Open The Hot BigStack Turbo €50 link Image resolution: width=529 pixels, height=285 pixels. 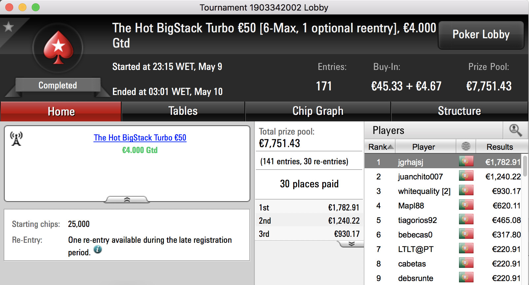click(x=140, y=138)
